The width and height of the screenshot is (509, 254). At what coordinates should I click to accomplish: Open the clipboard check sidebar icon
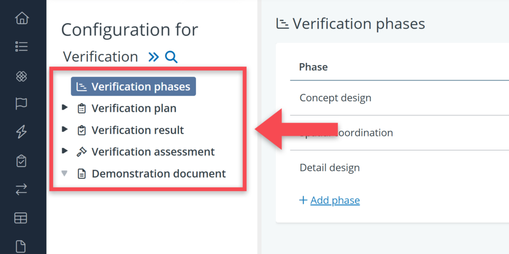[22, 161]
